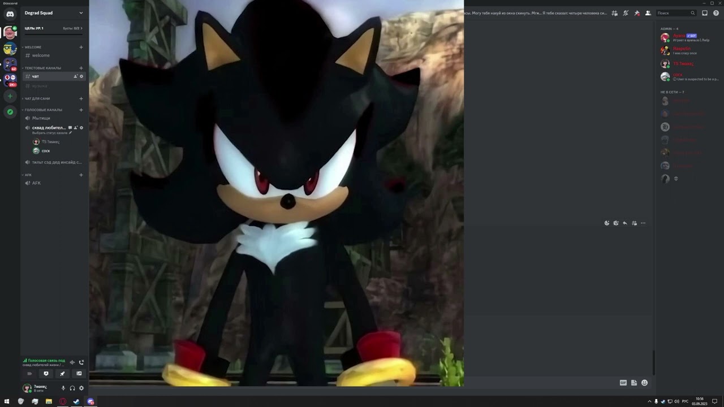Create channel in ГОЛОСОВЫЕ КАНАЛЫ category

[x=81, y=110]
